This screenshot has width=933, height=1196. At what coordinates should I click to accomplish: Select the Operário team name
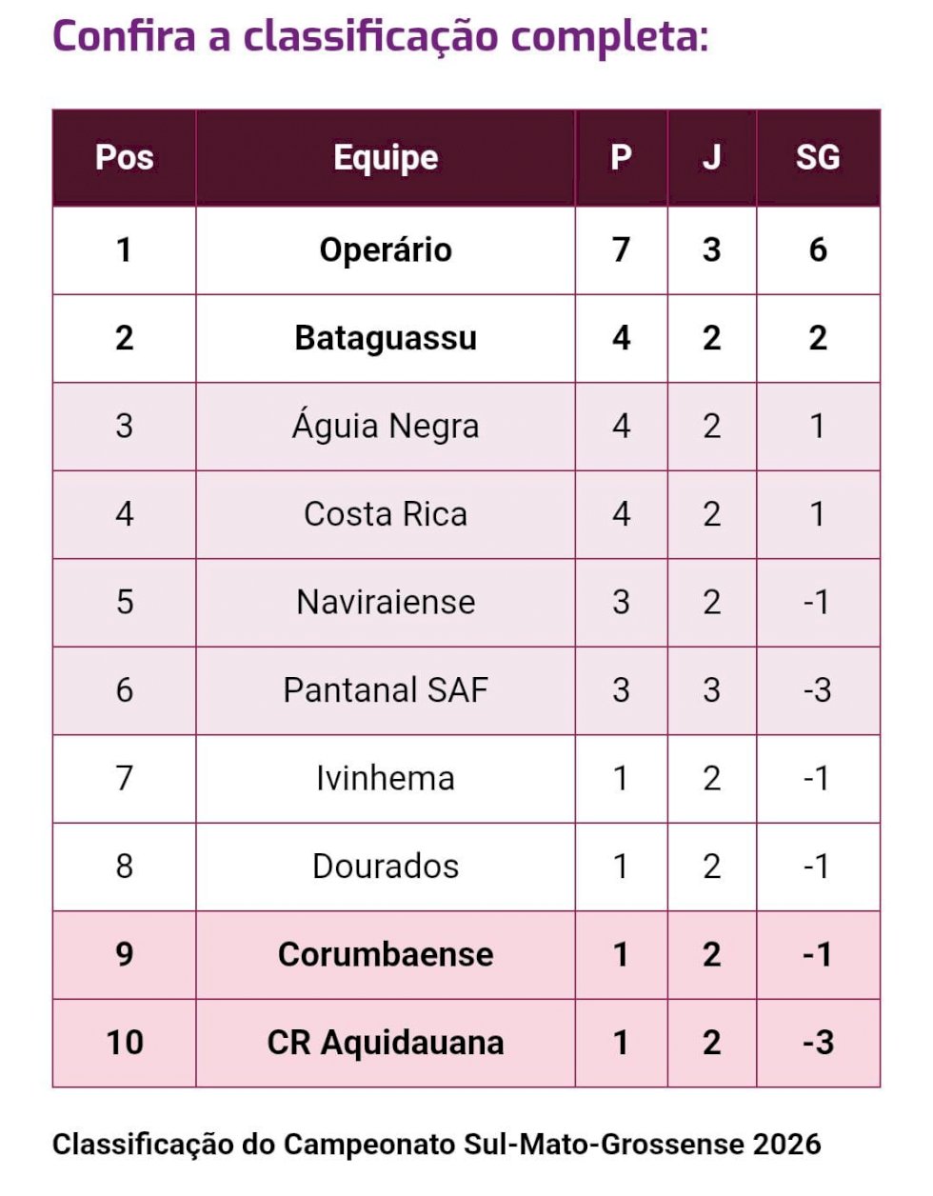(386, 250)
